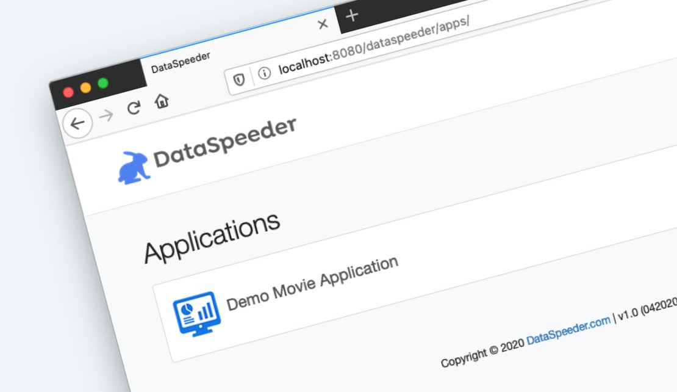The width and height of the screenshot is (677, 392).
Task: Open the Demo Movie Application dashboard icon
Action: [196, 314]
